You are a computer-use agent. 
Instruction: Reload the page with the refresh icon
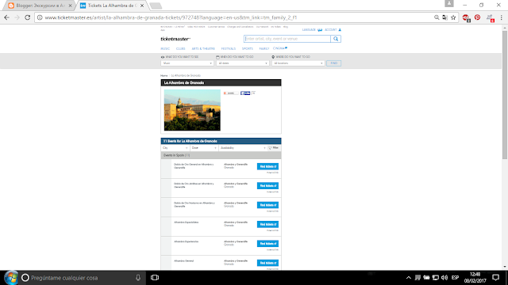pyautogui.click(x=28, y=17)
